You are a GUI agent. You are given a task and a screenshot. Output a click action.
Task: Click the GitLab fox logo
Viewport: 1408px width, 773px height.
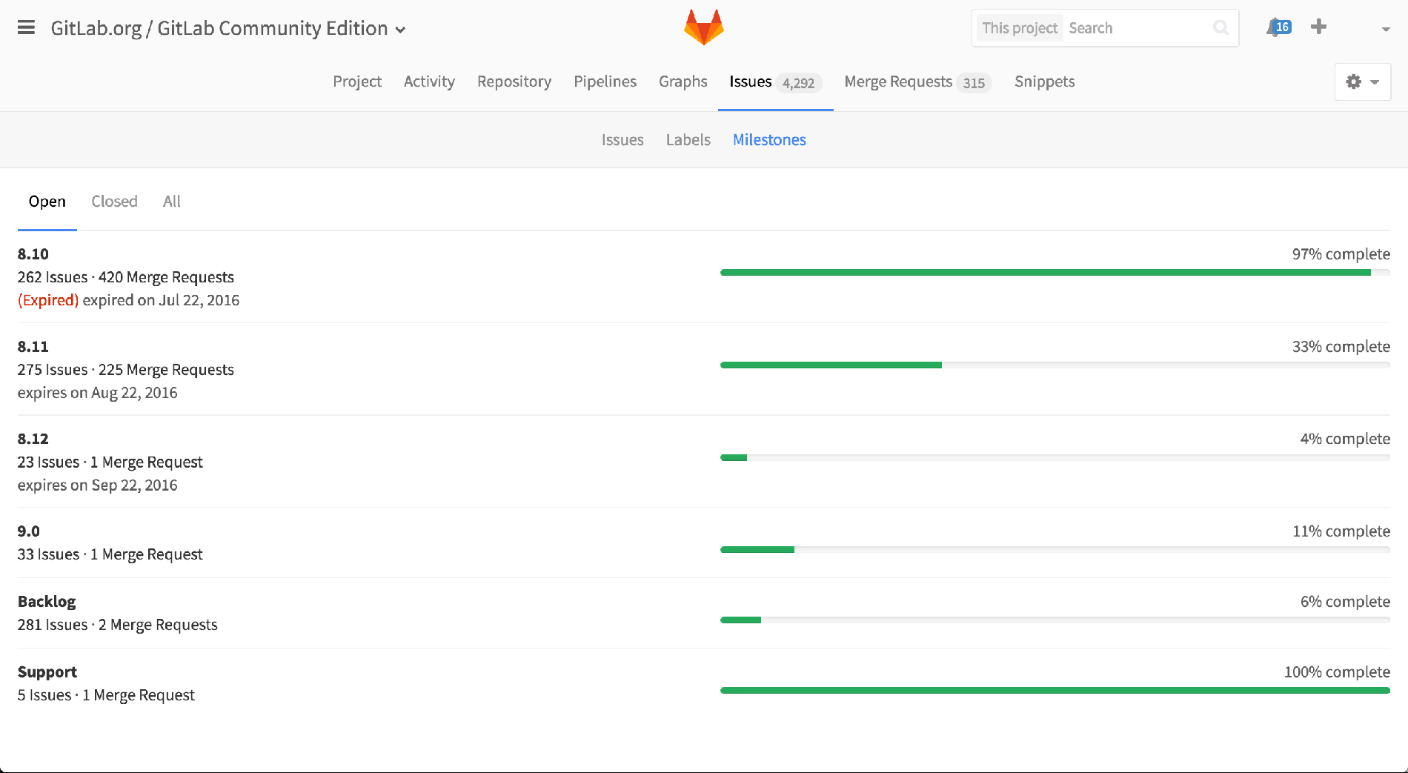point(703,27)
